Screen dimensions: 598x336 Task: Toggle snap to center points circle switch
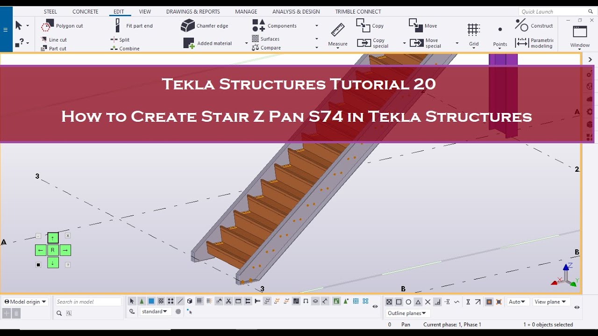coord(408,302)
